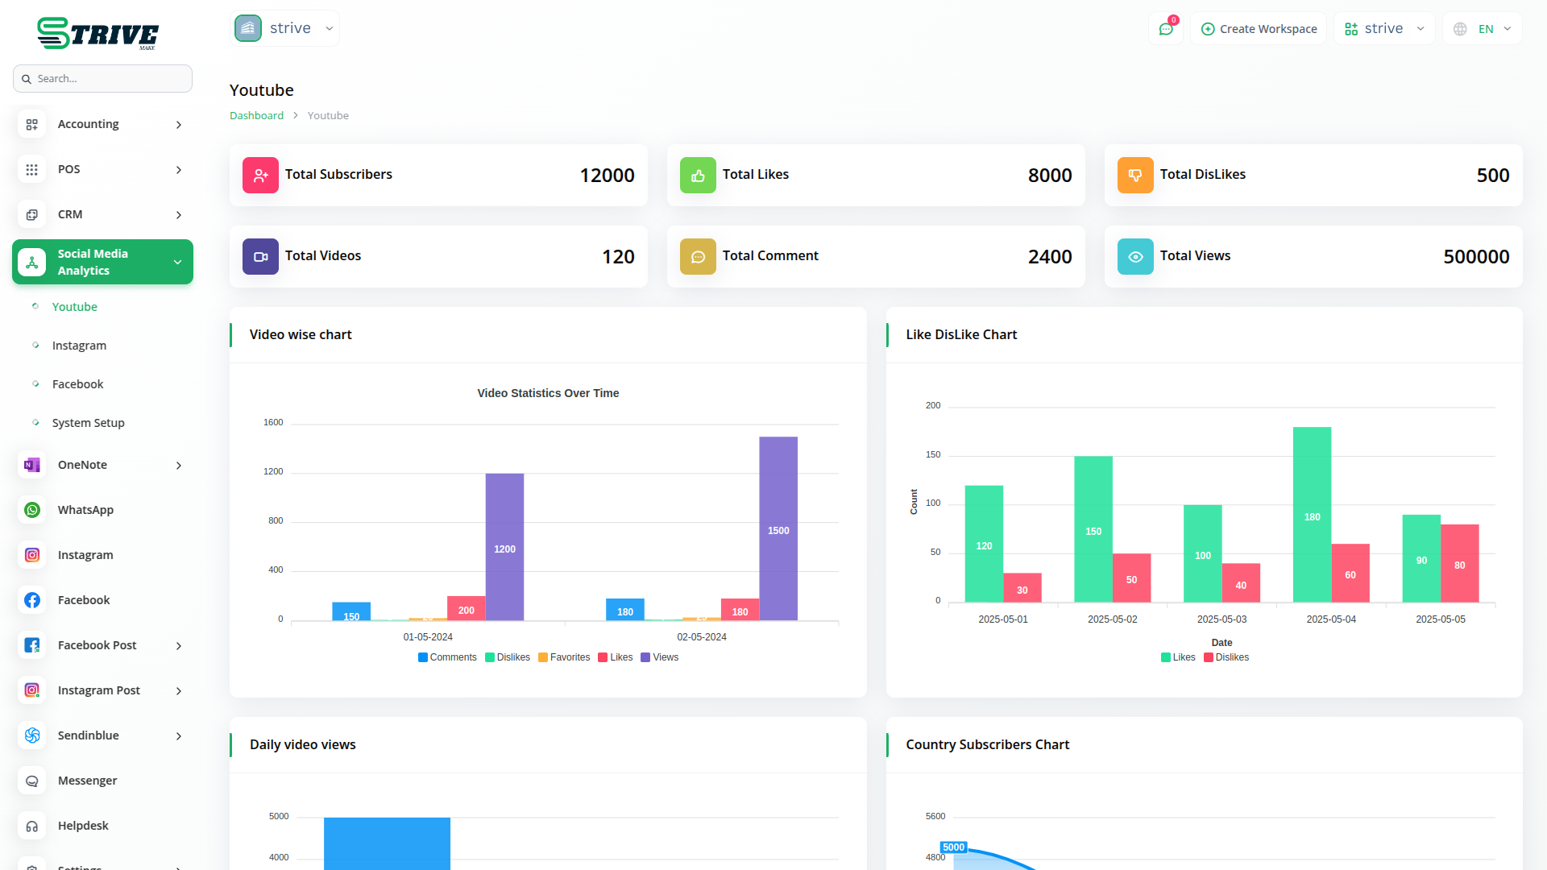Click the Total Subscribers pink icon
Viewport: 1547px width, 870px height.
coord(260,175)
